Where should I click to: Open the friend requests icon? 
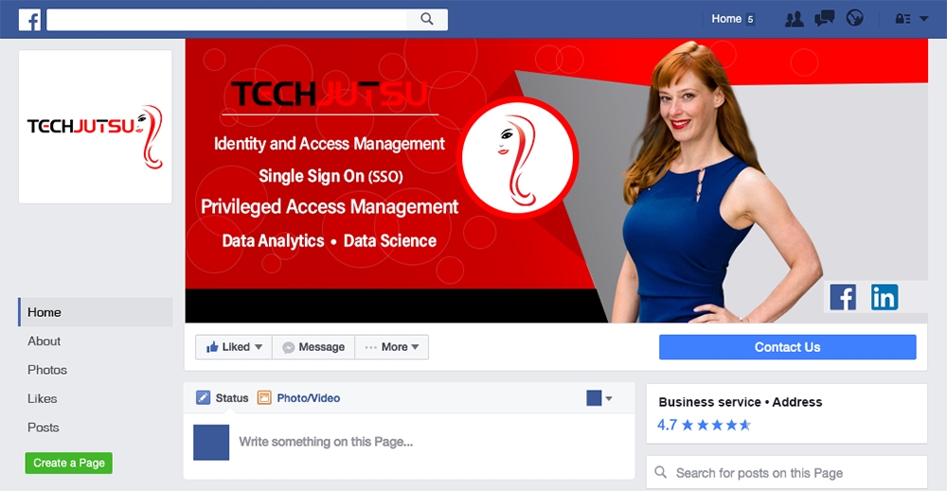[x=794, y=19]
